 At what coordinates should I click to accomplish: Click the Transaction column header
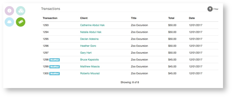pyautogui.click(x=50, y=18)
